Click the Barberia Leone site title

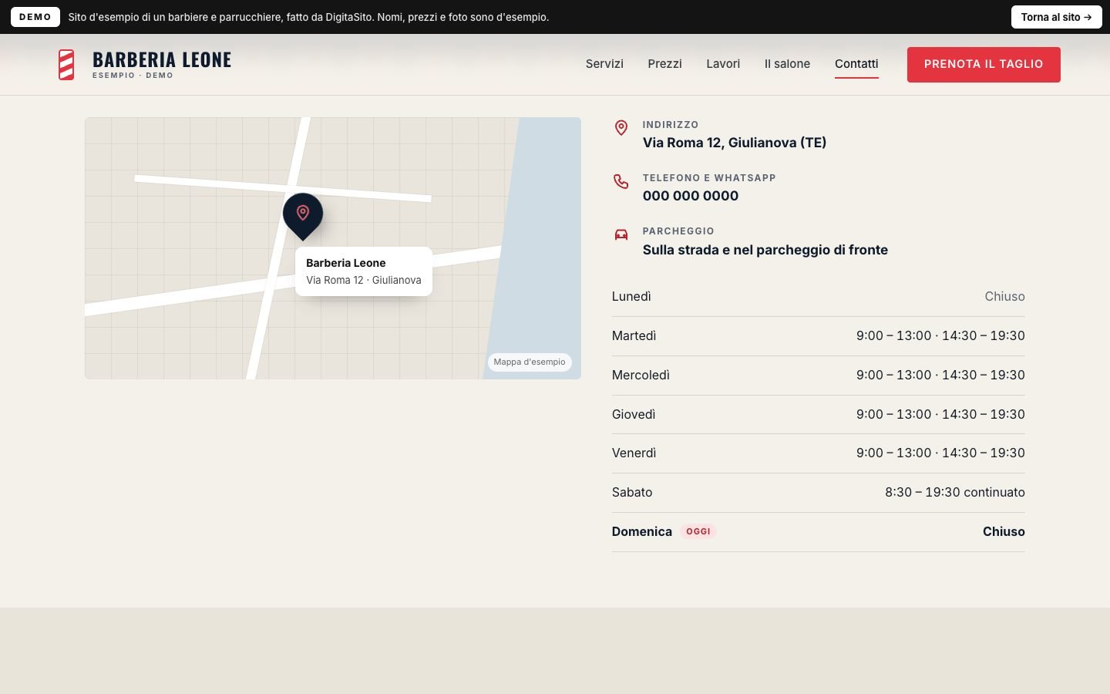coord(162,60)
